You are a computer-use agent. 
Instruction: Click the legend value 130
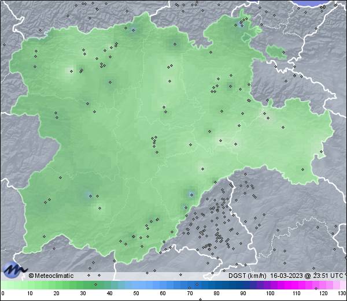342,293
